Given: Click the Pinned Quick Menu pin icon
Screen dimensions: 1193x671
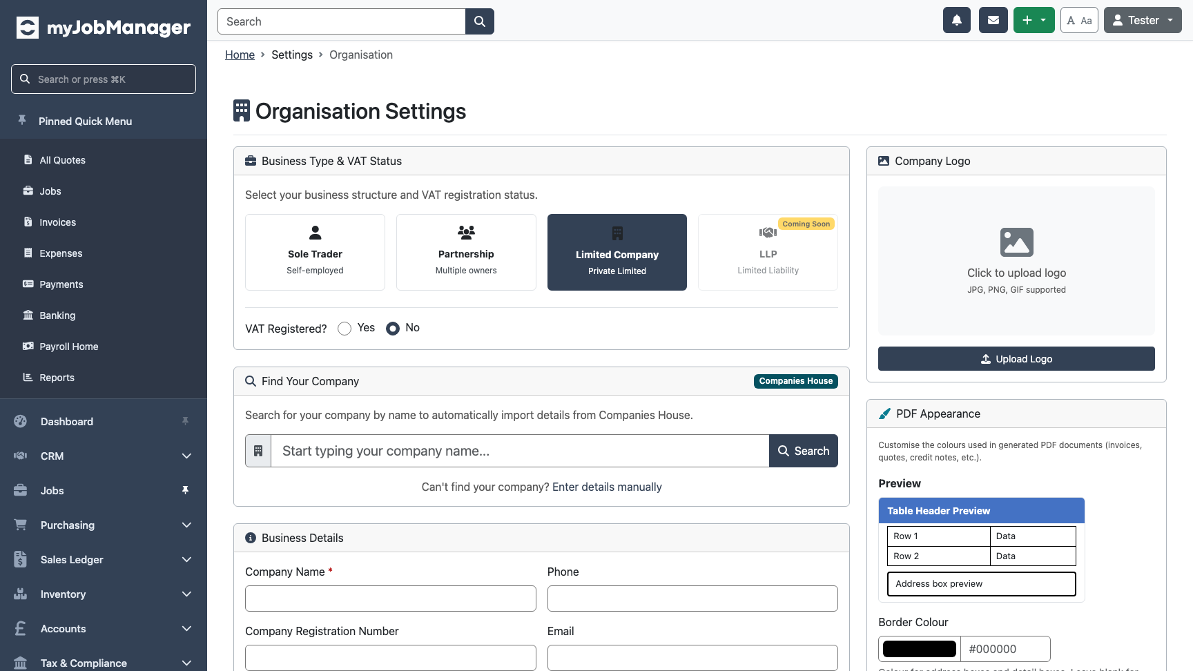Looking at the screenshot, I should [x=22, y=120].
